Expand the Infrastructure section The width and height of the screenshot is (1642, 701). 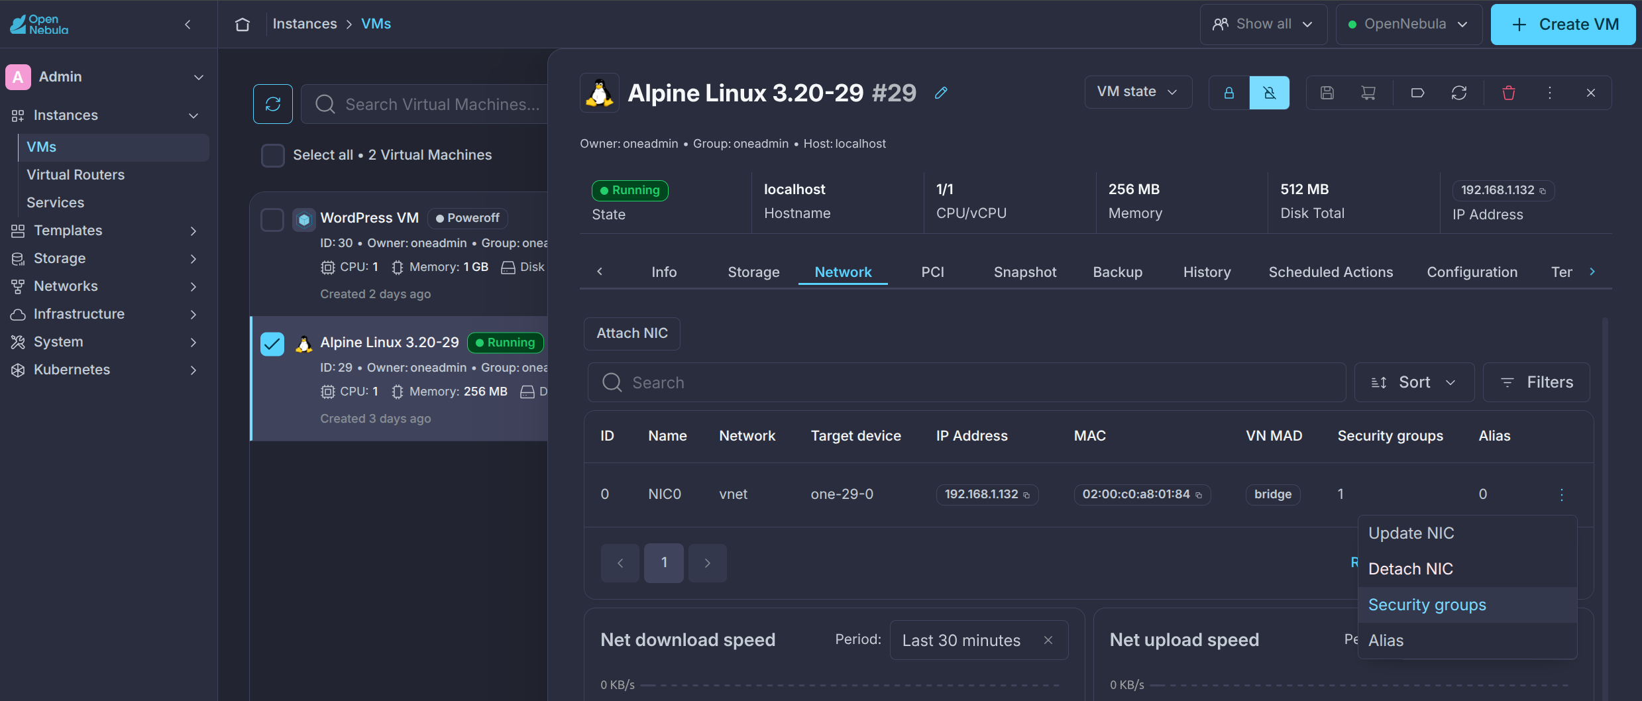coord(193,314)
